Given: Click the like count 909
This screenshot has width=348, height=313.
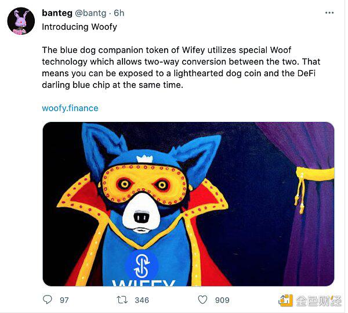Looking at the screenshot, I should 222,300.
